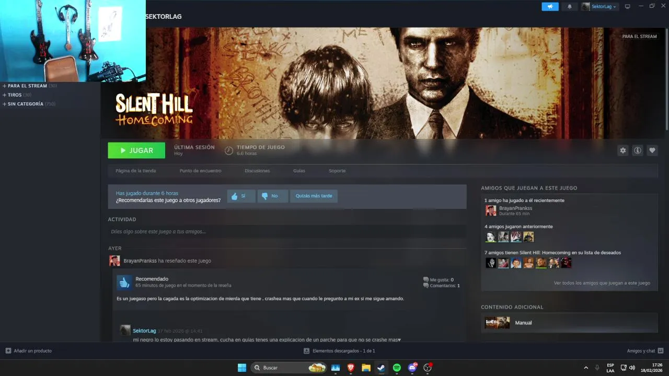Open Windows Start menu
The width and height of the screenshot is (669, 376).
[242, 368]
